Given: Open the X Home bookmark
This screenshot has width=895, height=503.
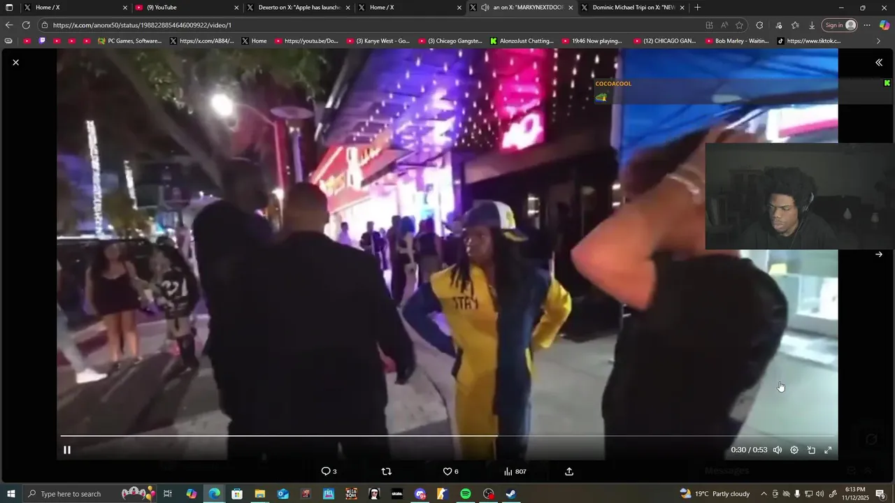Looking at the screenshot, I should tap(254, 41).
